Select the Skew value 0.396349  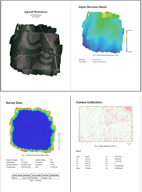tap(88, 168)
